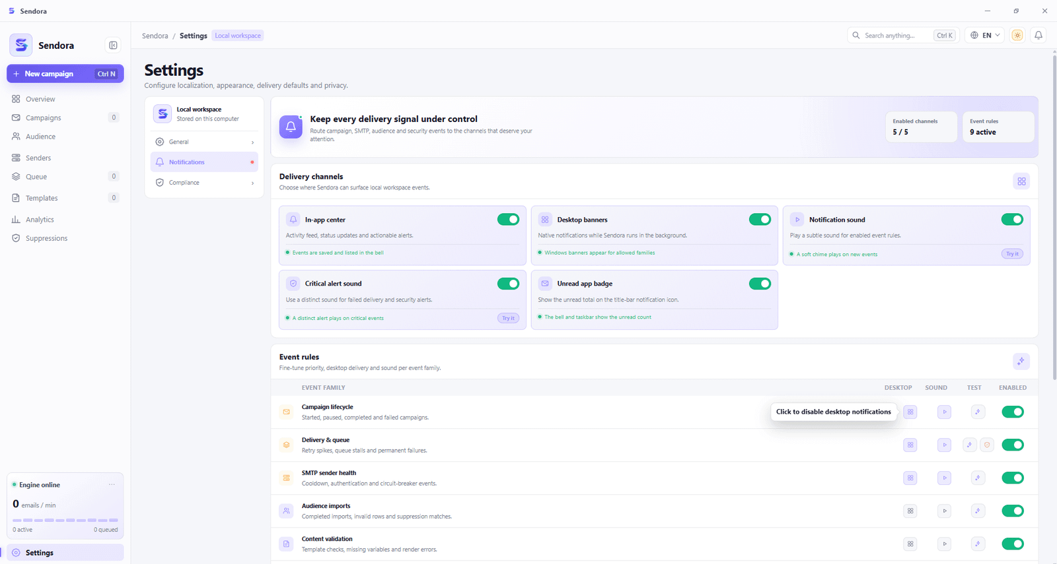Open the notification bell in the top bar
The width and height of the screenshot is (1057, 564).
pyautogui.click(x=1039, y=36)
